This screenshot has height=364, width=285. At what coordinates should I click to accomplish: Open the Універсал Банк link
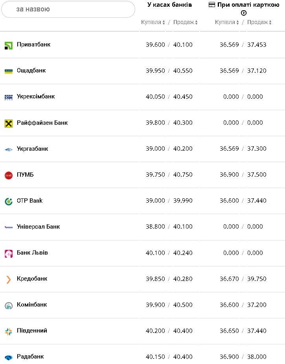tap(38, 227)
